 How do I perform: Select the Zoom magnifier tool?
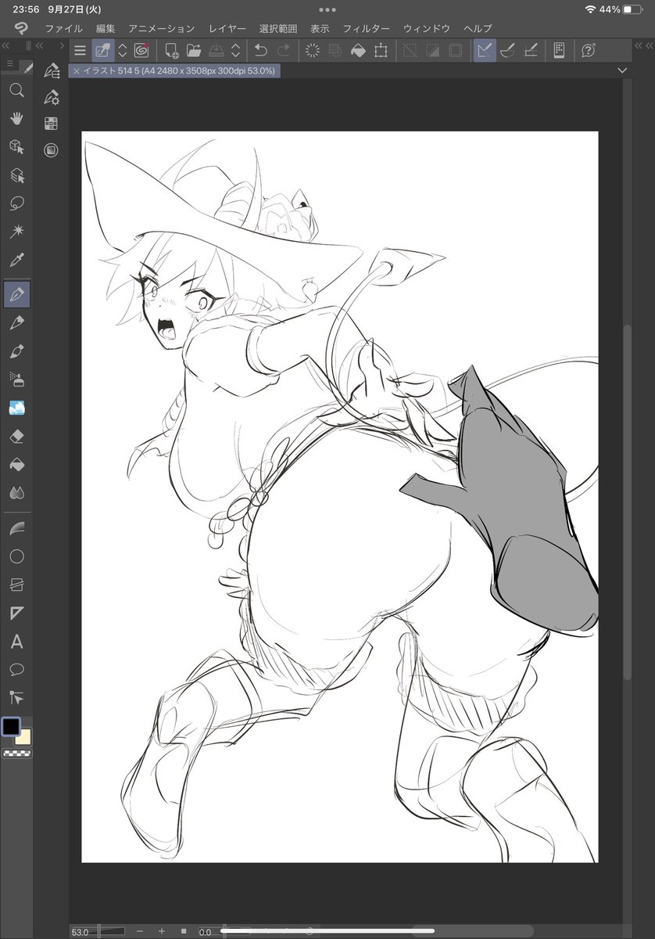coord(16,90)
